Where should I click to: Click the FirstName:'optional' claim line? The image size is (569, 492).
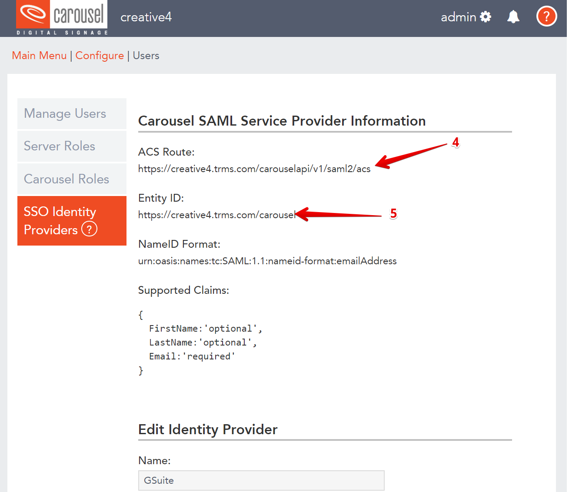tap(206, 329)
